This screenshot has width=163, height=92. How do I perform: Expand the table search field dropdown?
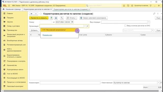[x=153, y=30]
